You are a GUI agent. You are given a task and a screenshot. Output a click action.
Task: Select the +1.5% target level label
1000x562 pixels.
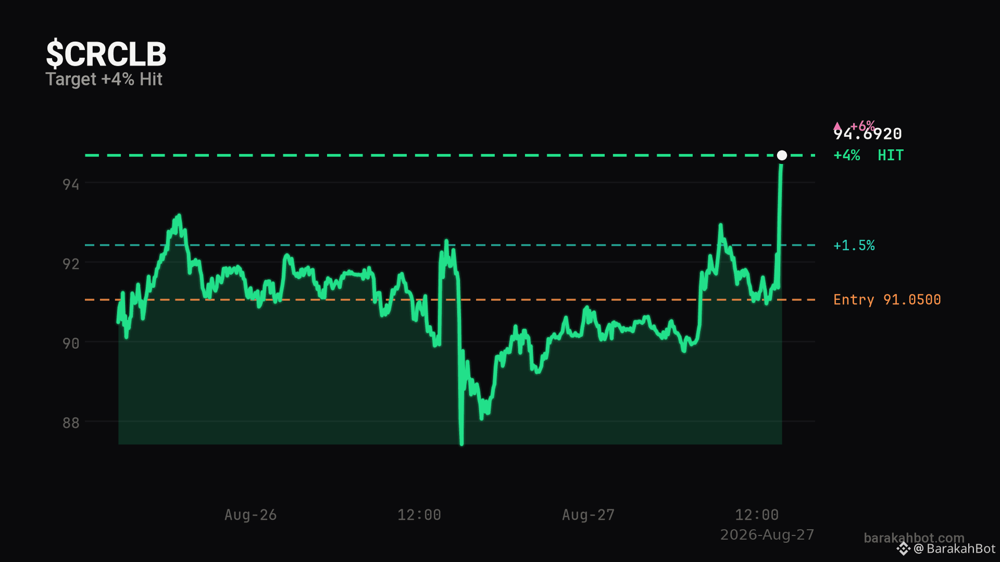[x=854, y=245]
